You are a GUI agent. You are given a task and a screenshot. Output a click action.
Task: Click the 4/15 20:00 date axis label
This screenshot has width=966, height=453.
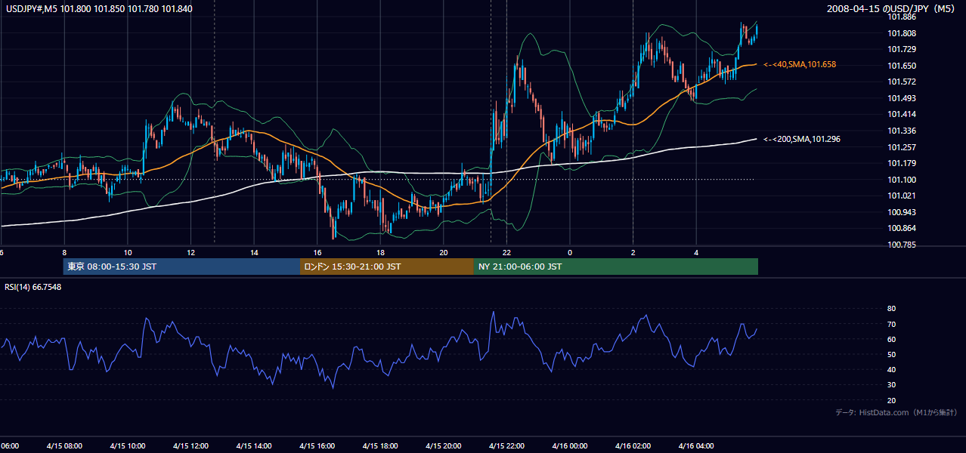(x=443, y=445)
